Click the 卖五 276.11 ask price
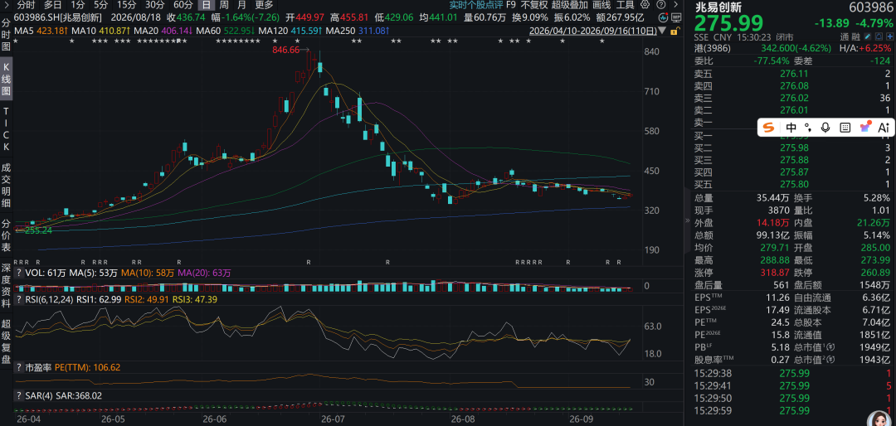Viewport: 896px width, 426px height. [x=793, y=74]
